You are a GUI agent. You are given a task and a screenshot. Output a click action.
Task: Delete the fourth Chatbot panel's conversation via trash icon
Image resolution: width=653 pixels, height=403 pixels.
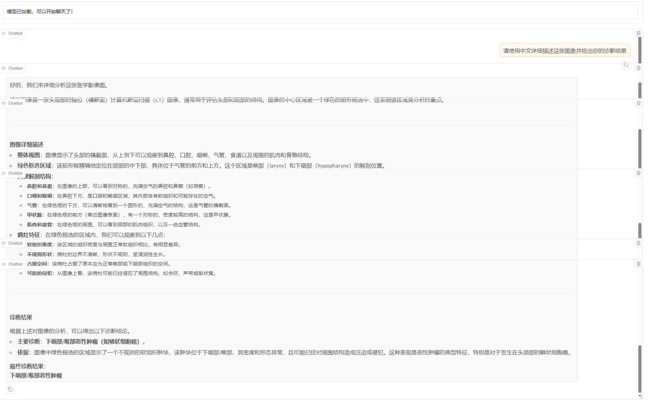638,173
